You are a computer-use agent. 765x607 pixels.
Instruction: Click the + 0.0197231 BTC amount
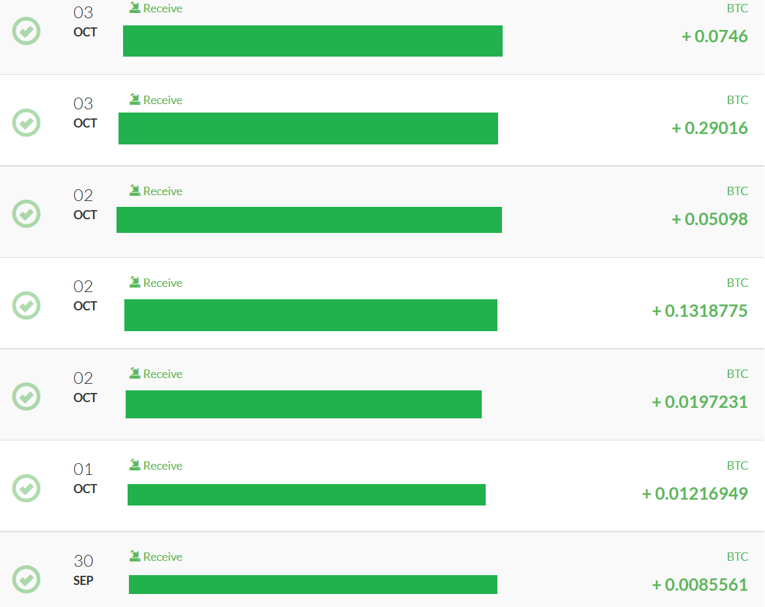click(700, 402)
